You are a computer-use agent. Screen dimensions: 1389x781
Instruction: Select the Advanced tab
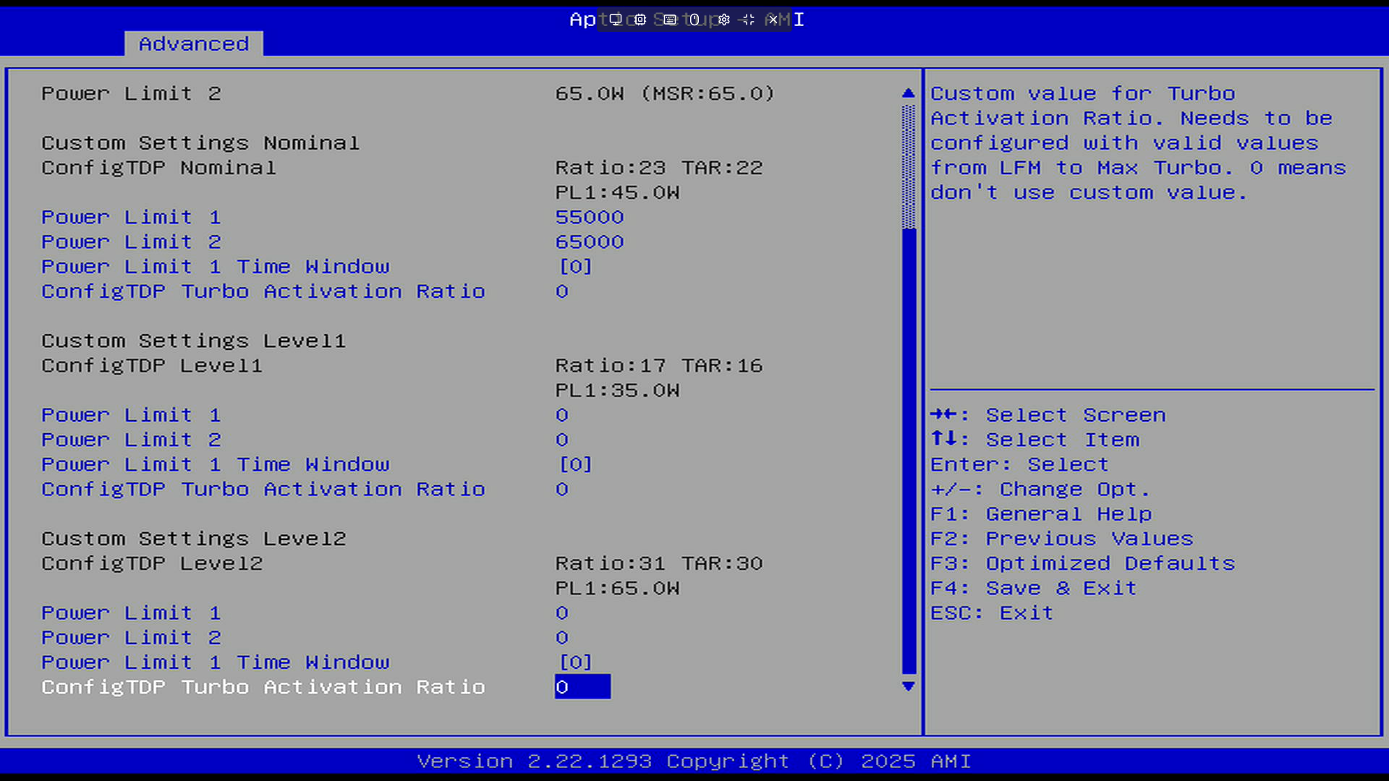pos(194,44)
